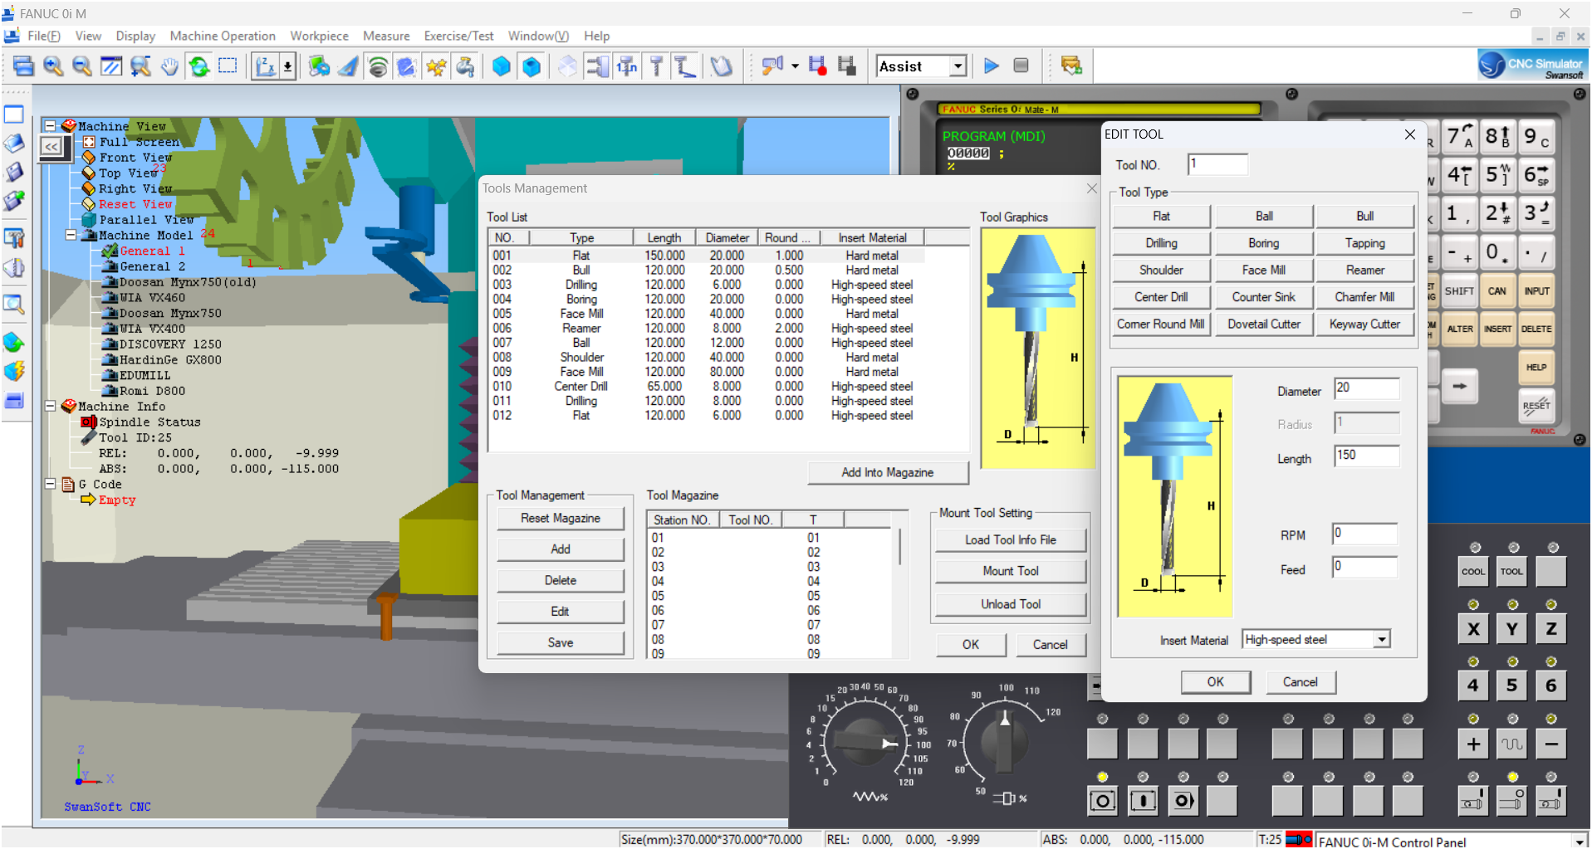
Task: Click Reset Magazine button
Action: pyautogui.click(x=561, y=518)
